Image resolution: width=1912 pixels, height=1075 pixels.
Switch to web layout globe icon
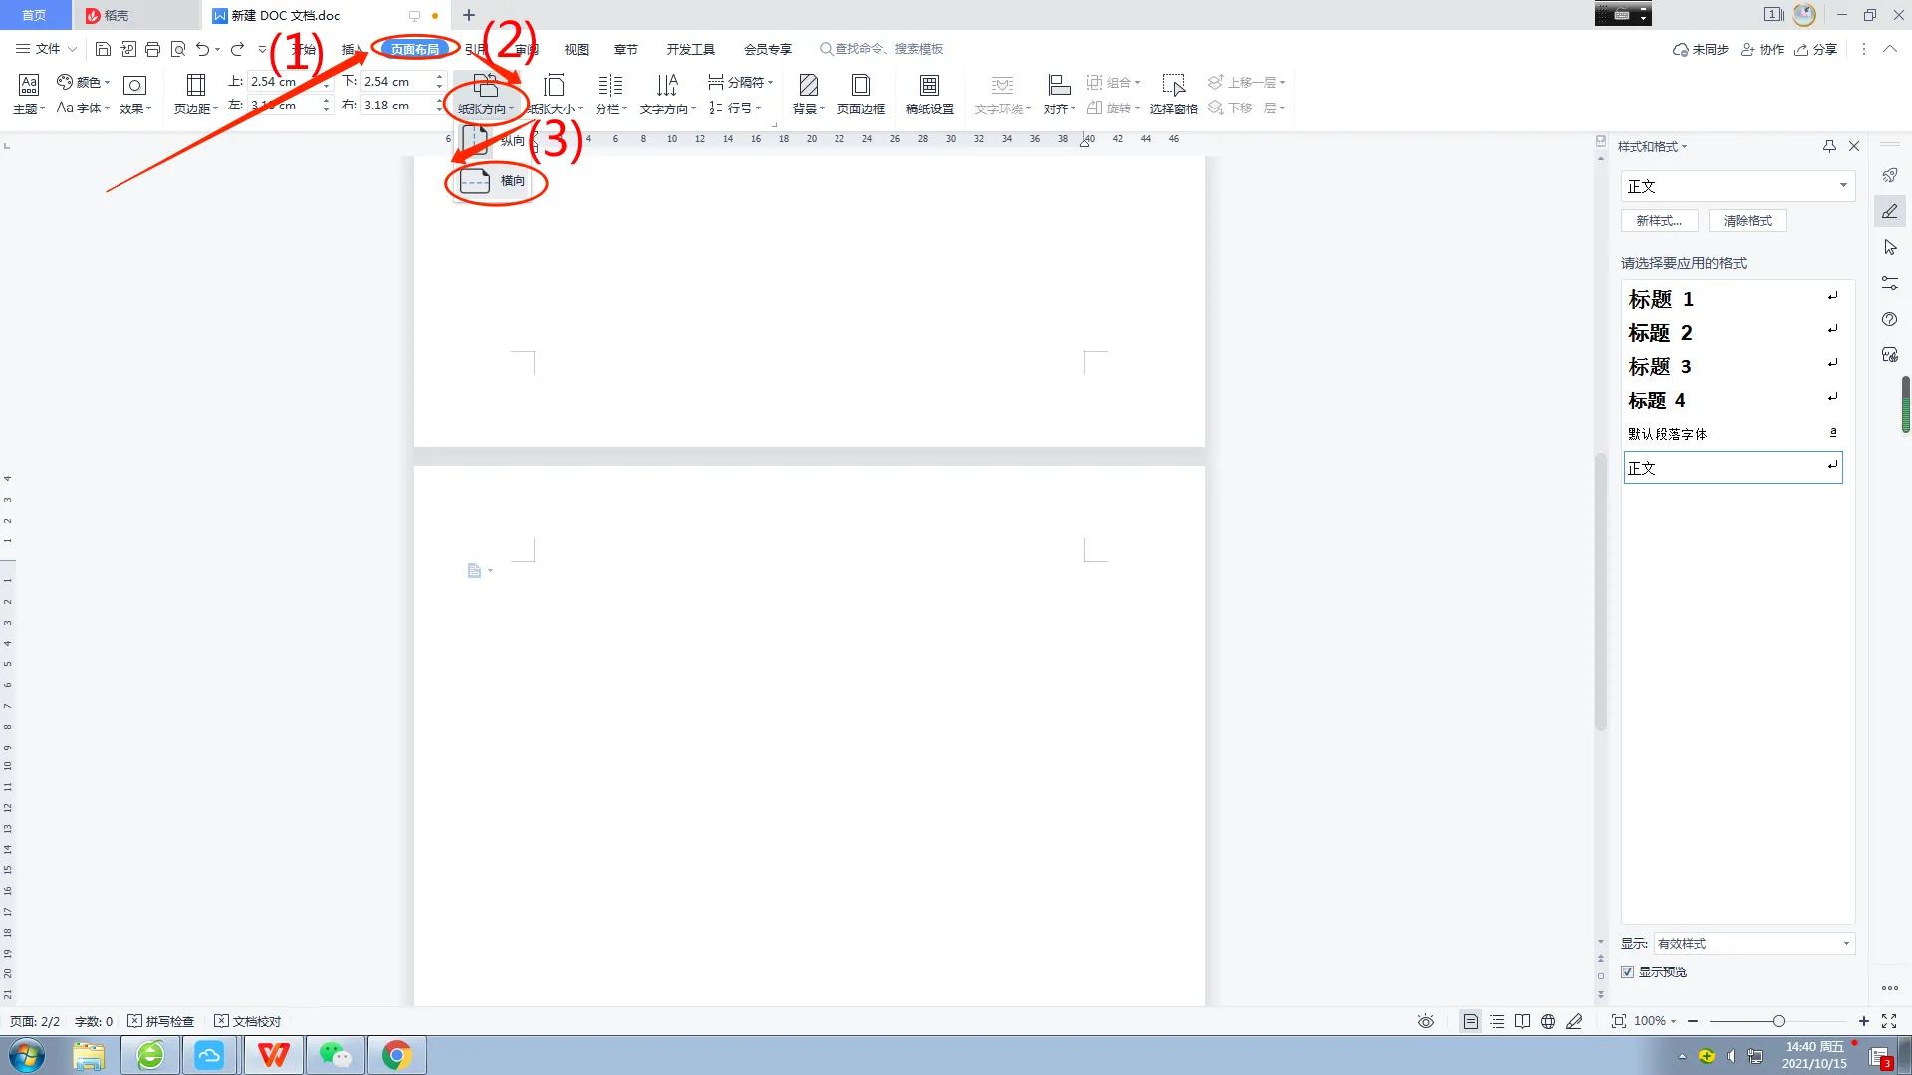1548,1021
